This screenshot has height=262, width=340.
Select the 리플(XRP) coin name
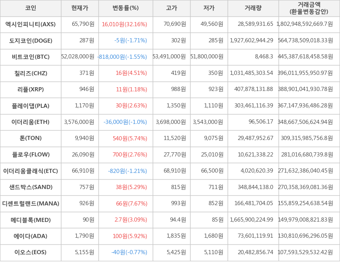pyautogui.click(x=31, y=89)
